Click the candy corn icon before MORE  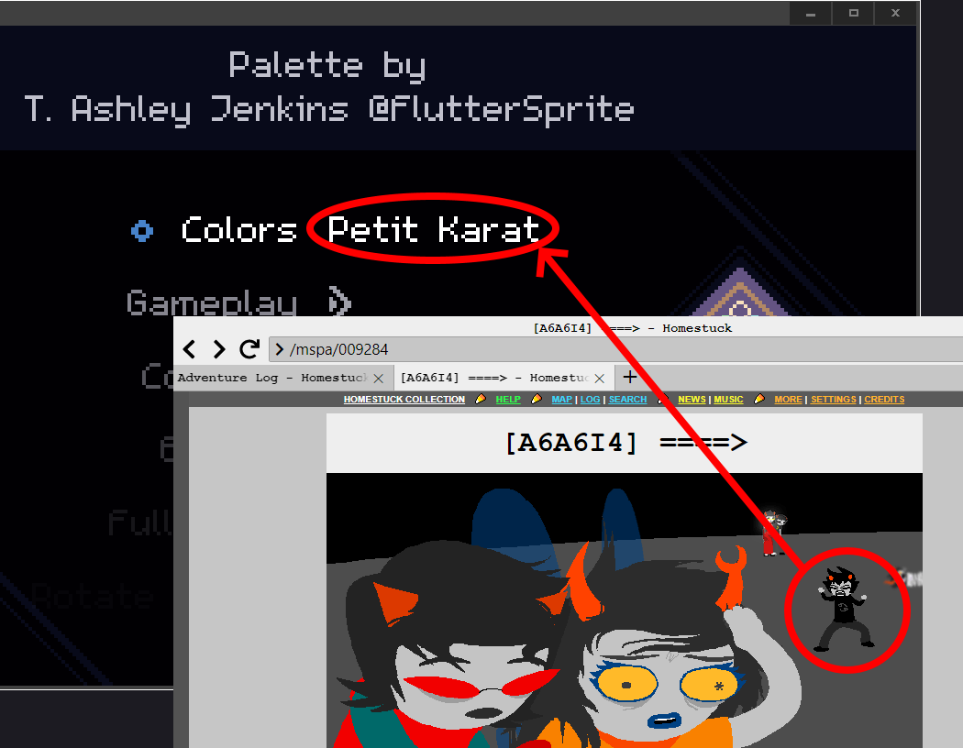[x=759, y=400]
